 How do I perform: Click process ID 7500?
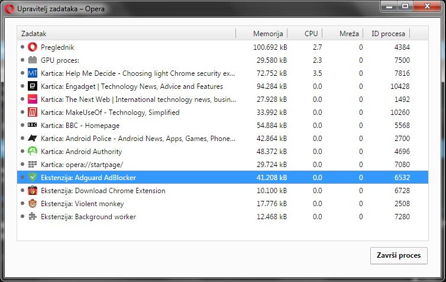pos(402,60)
